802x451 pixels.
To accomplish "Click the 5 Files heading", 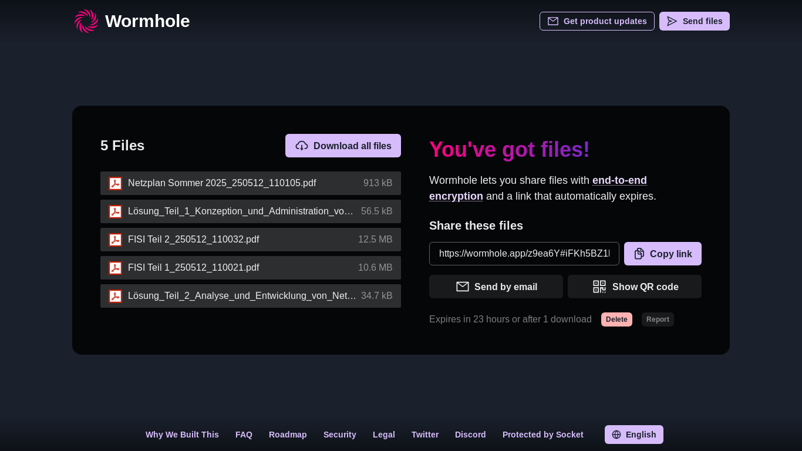I will tap(123, 146).
